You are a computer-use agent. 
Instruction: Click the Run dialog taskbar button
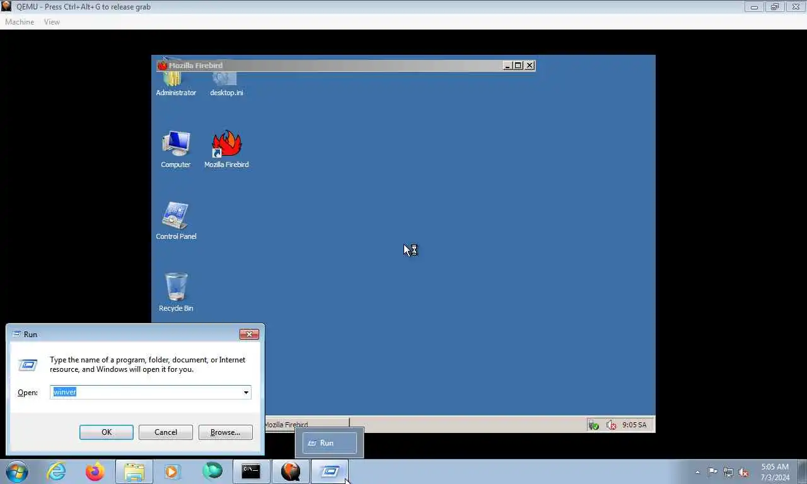click(330, 471)
